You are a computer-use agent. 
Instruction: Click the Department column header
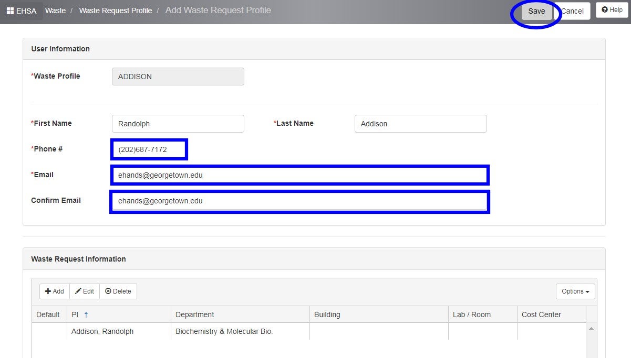click(194, 314)
